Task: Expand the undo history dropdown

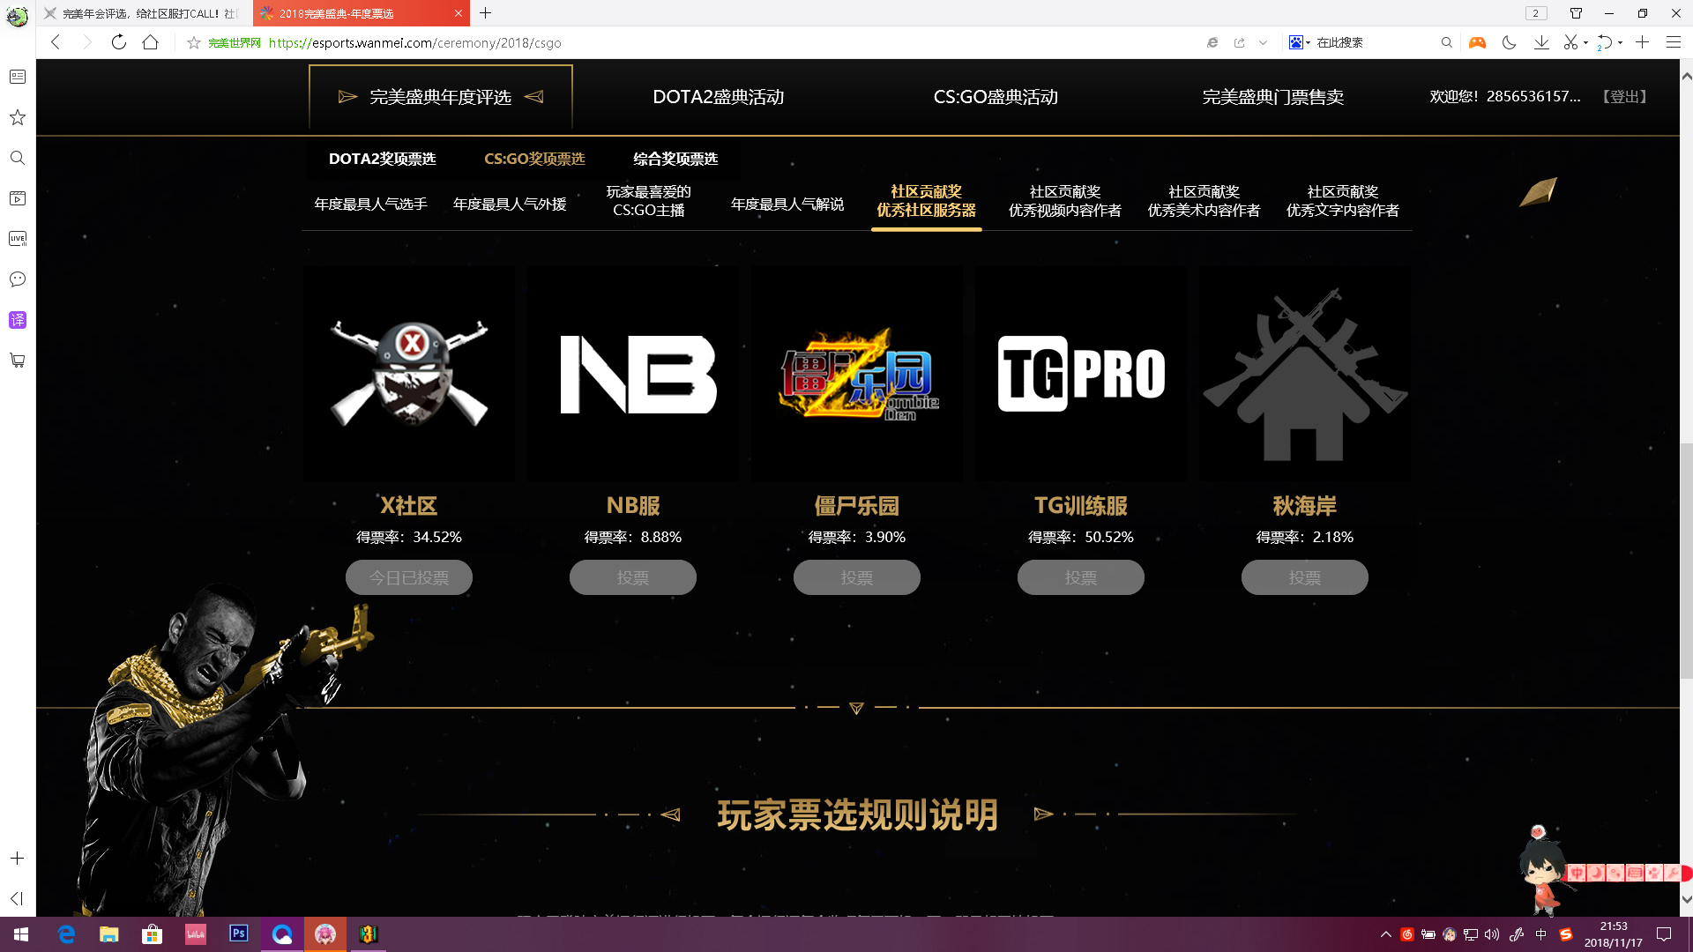Action: point(1621,42)
